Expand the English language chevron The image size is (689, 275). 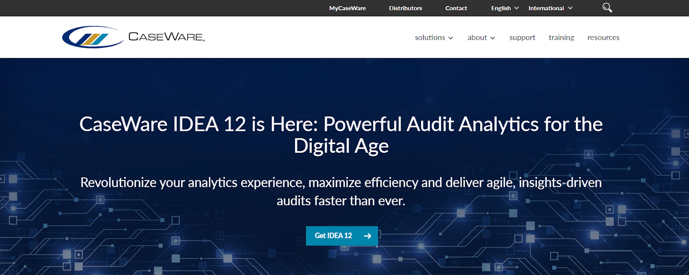pyautogui.click(x=517, y=8)
